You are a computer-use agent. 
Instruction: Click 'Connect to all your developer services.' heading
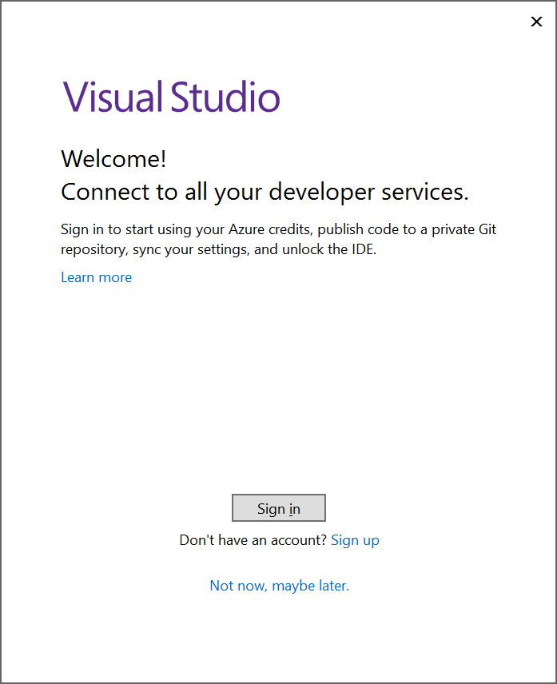[265, 192]
